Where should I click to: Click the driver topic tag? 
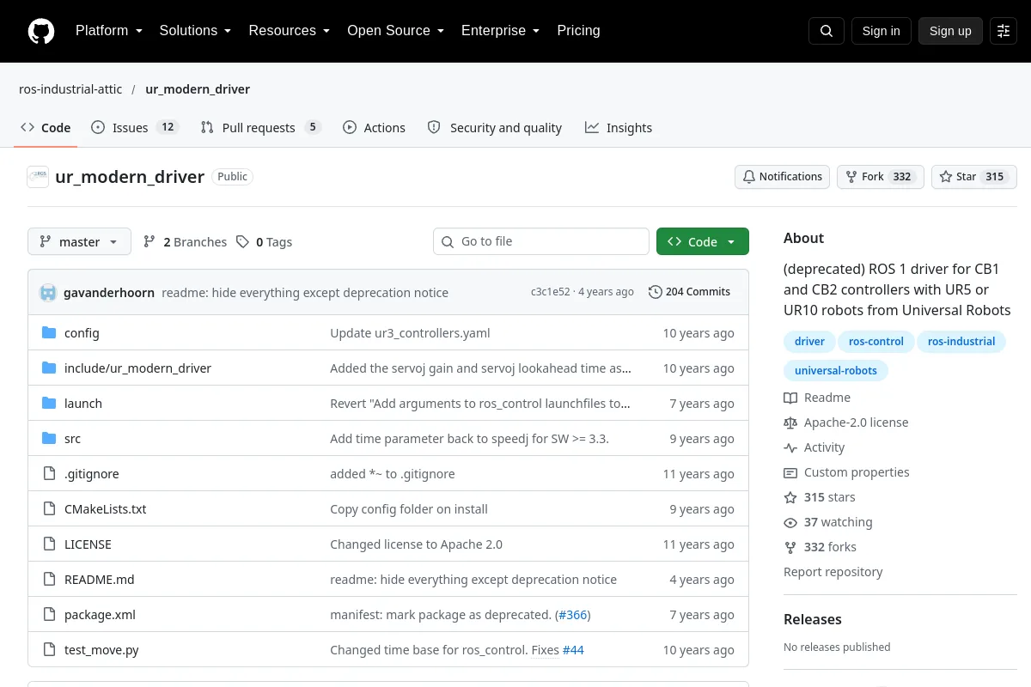coord(809,342)
